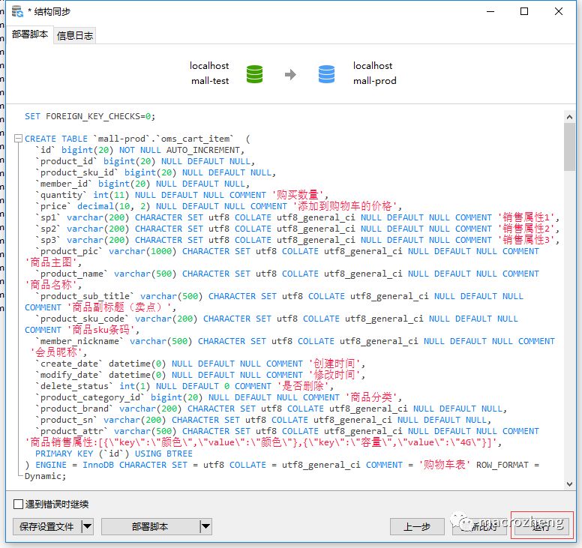Click the blue mall-prod target database icon
582x548 pixels.
(327, 74)
